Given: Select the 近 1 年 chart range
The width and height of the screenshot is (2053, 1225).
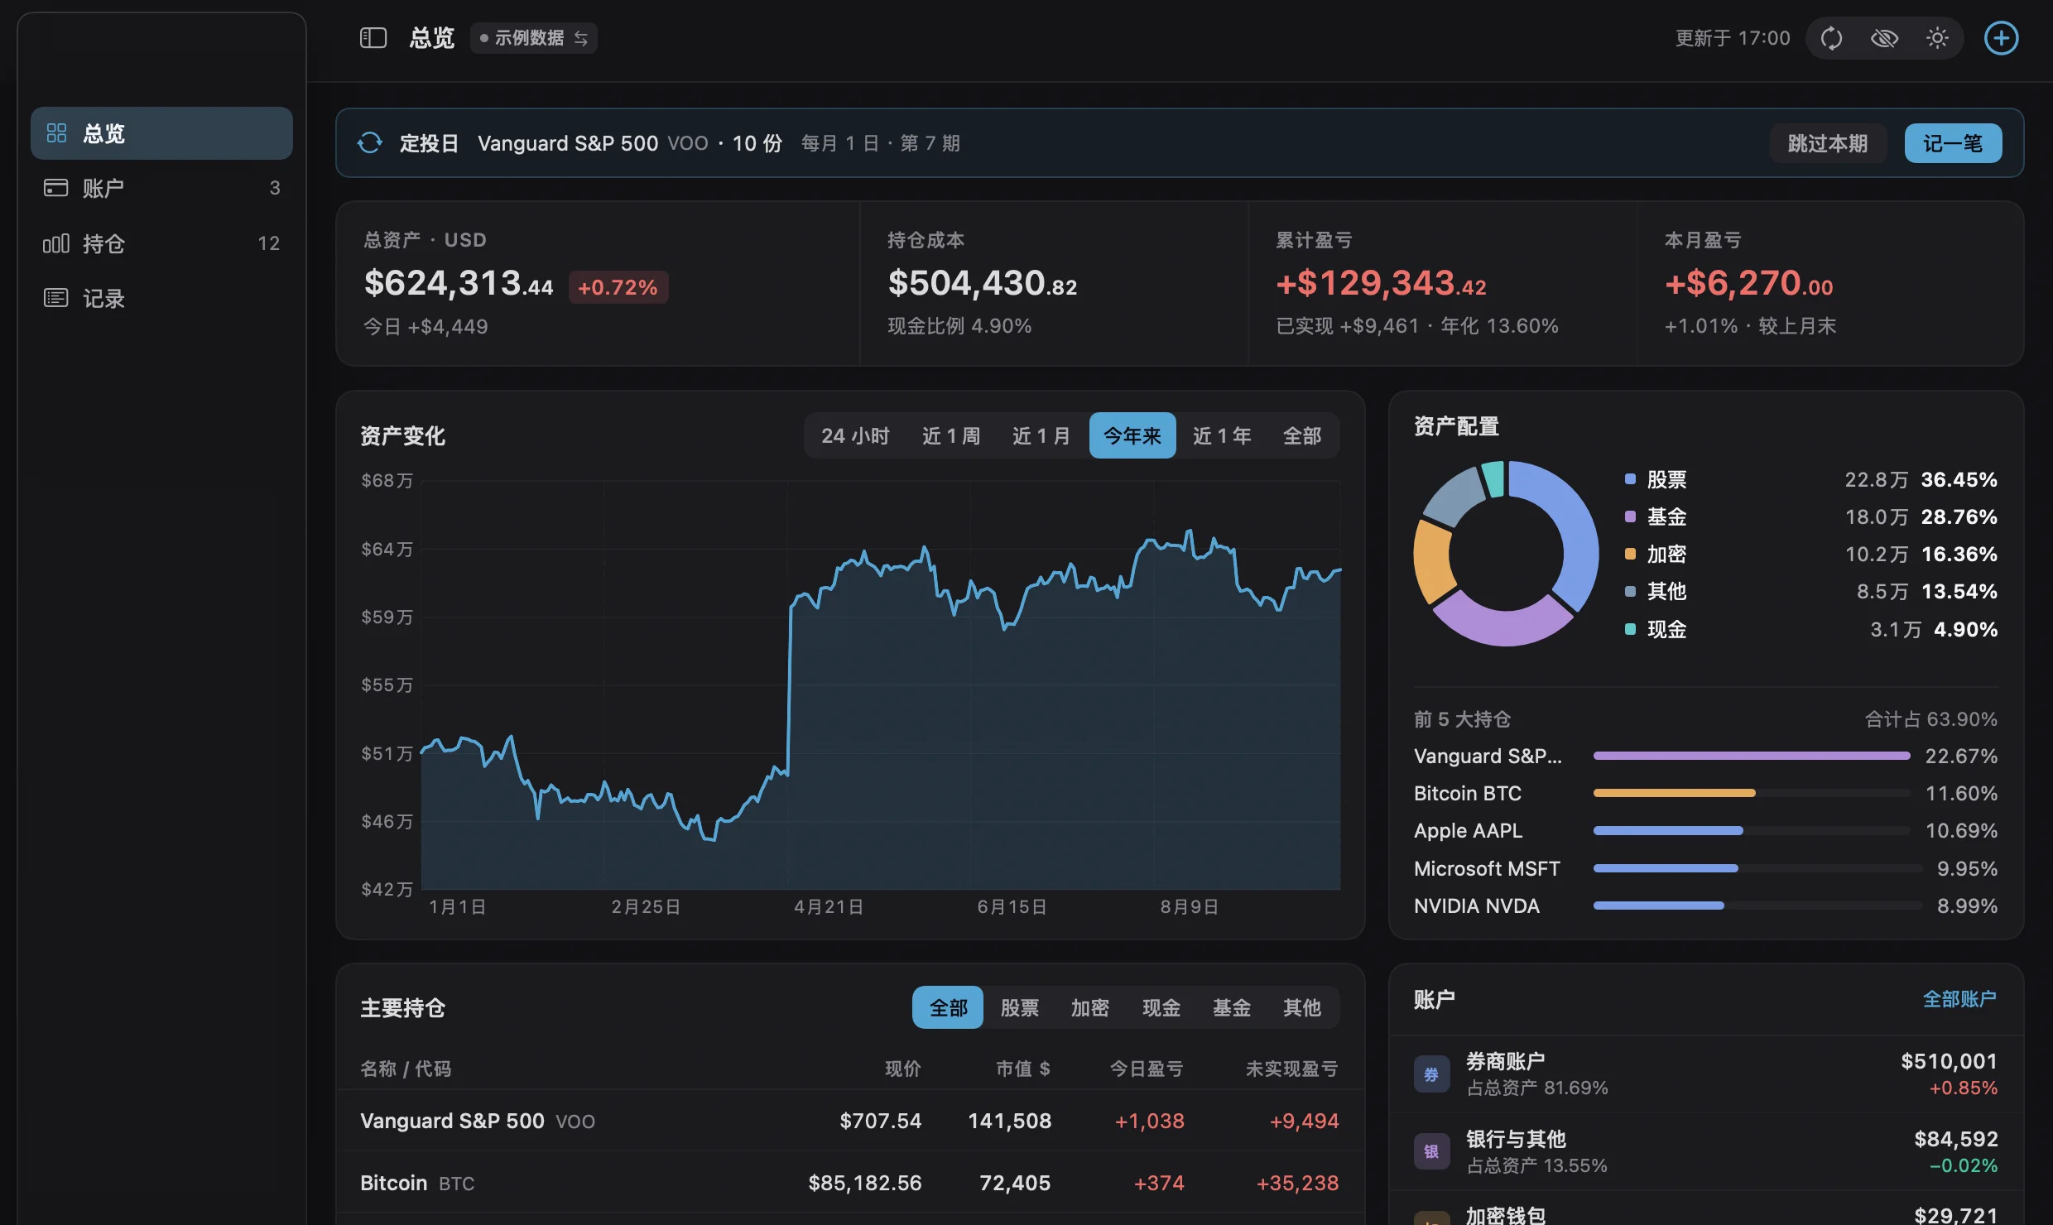Looking at the screenshot, I should tap(1222, 435).
